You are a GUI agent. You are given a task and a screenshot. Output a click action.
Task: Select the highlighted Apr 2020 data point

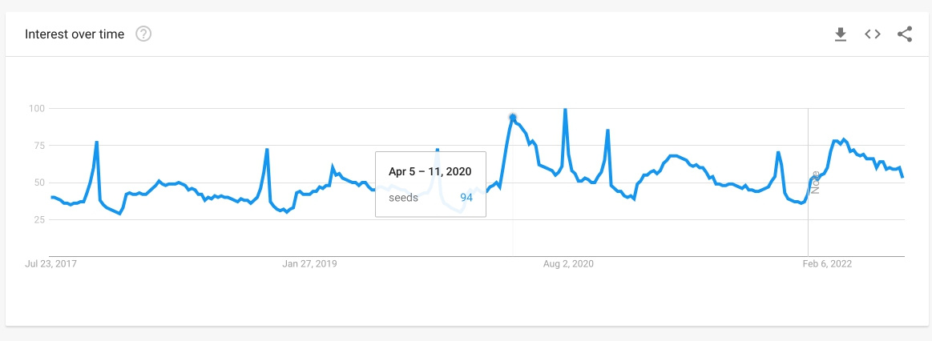click(512, 117)
